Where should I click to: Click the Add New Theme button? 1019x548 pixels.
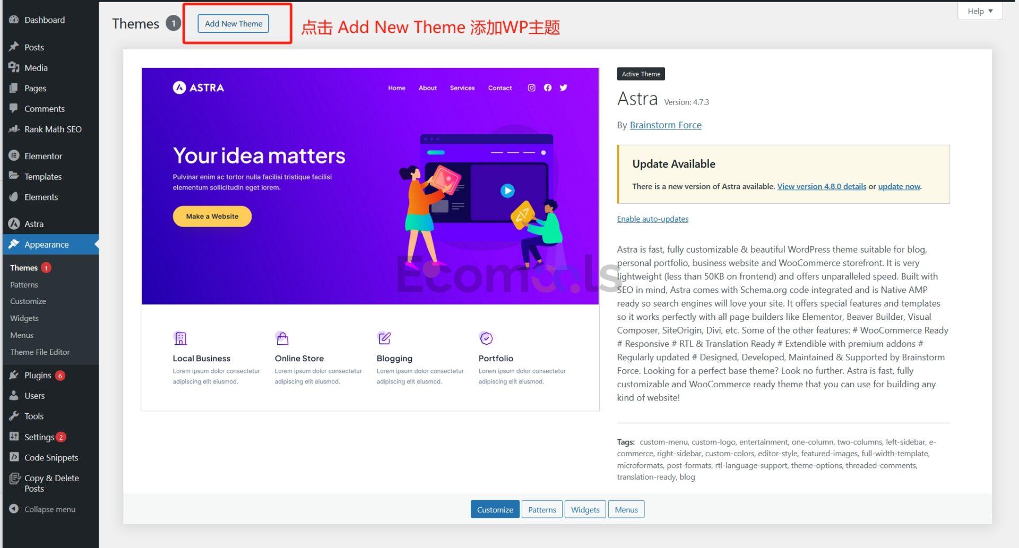click(x=234, y=23)
